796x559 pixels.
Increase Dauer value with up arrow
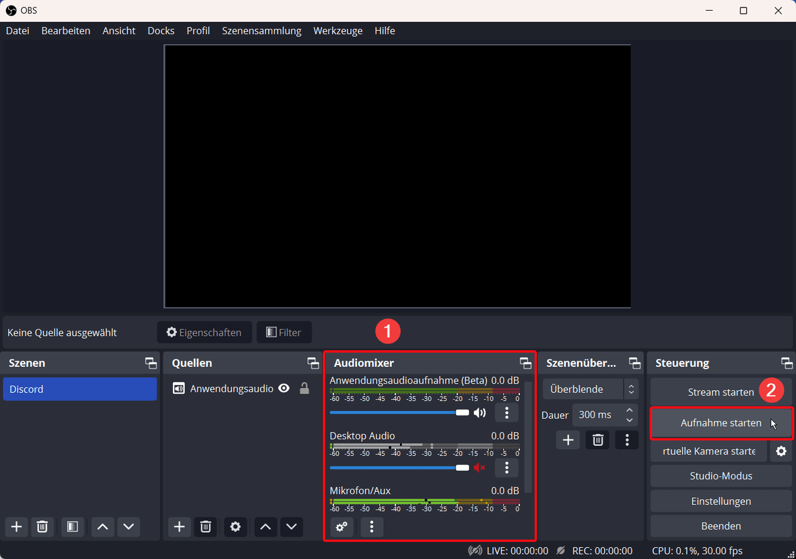tap(629, 410)
